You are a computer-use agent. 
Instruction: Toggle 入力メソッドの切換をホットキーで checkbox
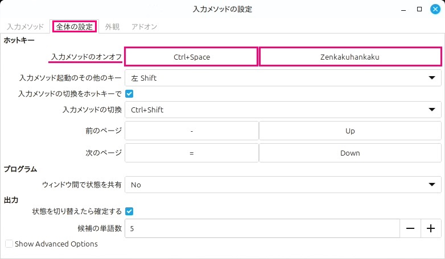coord(129,93)
